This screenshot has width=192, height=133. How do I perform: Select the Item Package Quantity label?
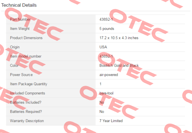click(29, 84)
